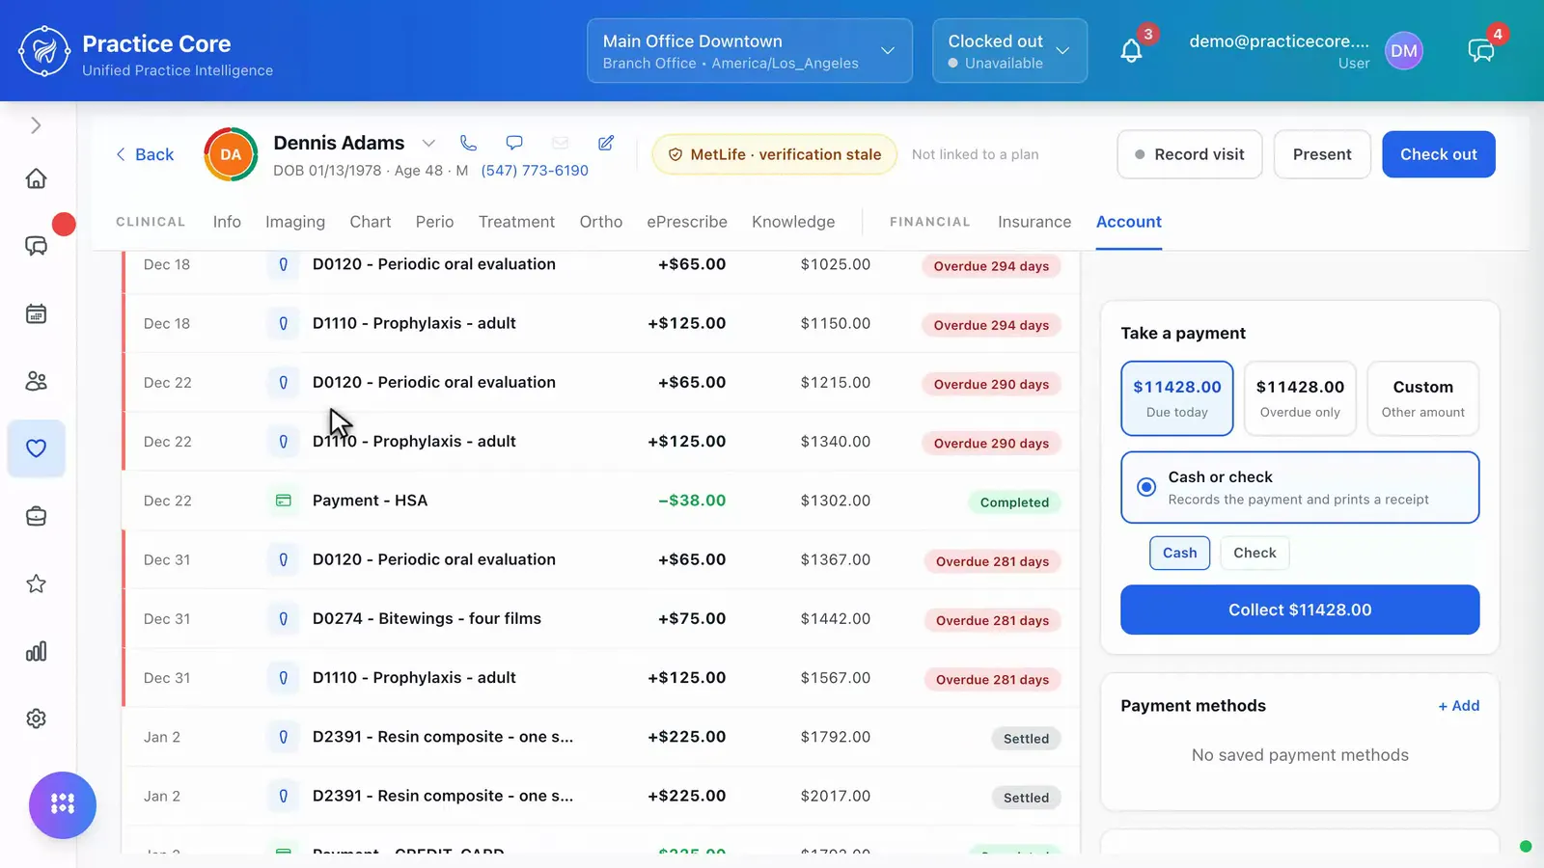
Task: Open the purple app launcher grid button
Action: point(63,804)
